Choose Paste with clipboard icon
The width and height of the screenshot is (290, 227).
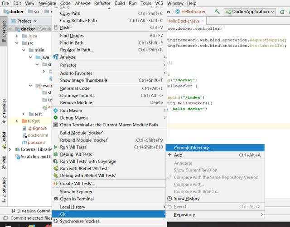tap(109, 28)
